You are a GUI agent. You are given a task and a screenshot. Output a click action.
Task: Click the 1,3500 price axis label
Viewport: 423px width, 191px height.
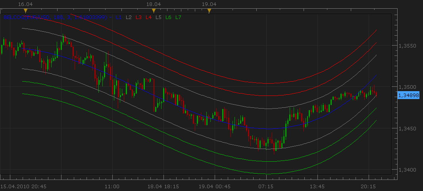tap(408, 88)
